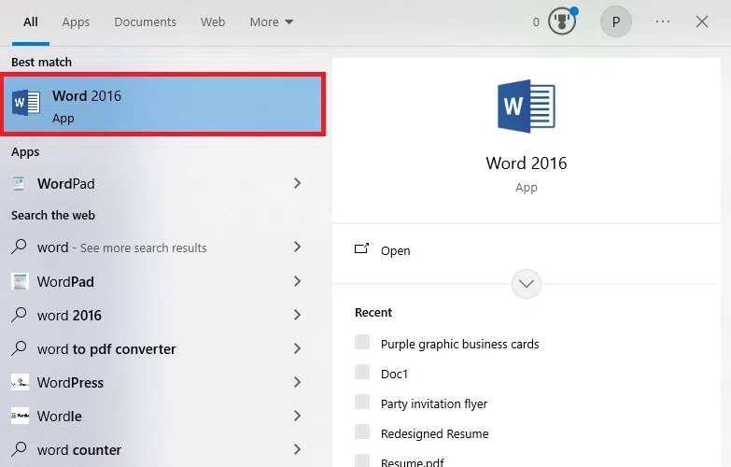Expand the arrow for WordPress result
The image size is (731, 467).
[298, 382]
